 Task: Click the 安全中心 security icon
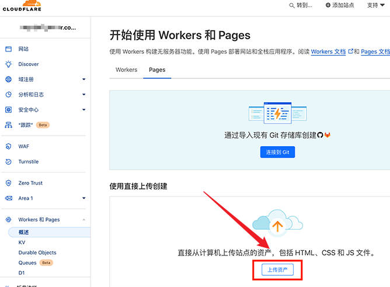8,109
